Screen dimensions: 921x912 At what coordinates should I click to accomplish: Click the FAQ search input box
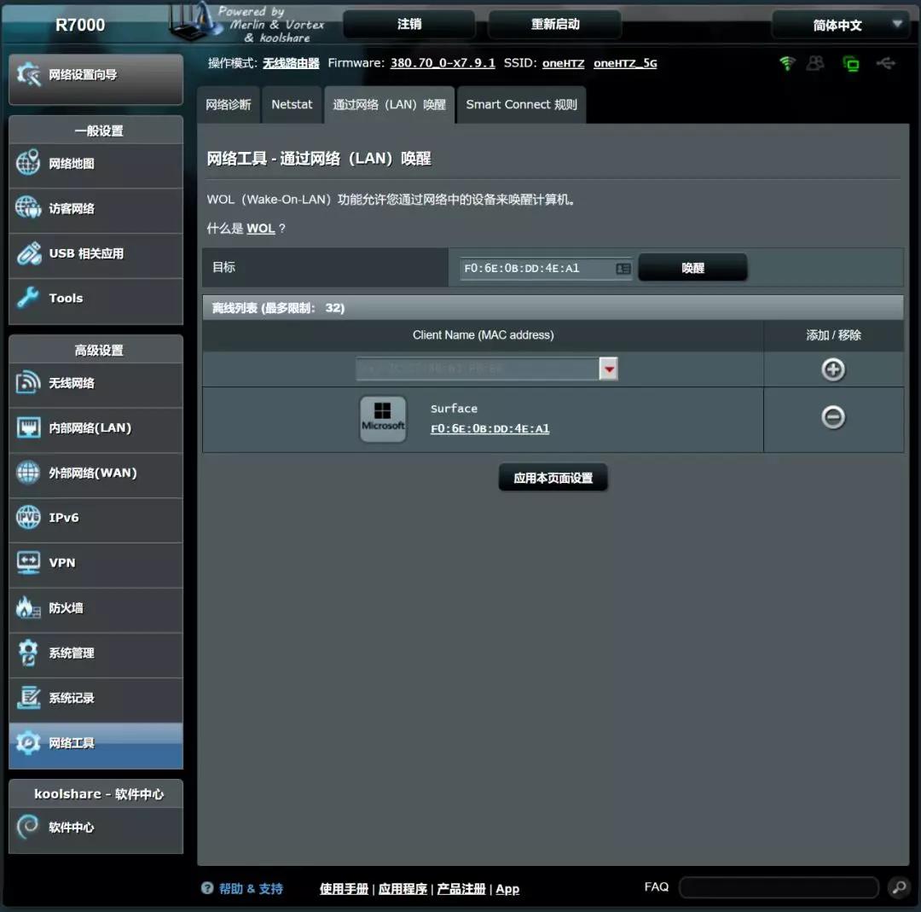[x=778, y=888]
